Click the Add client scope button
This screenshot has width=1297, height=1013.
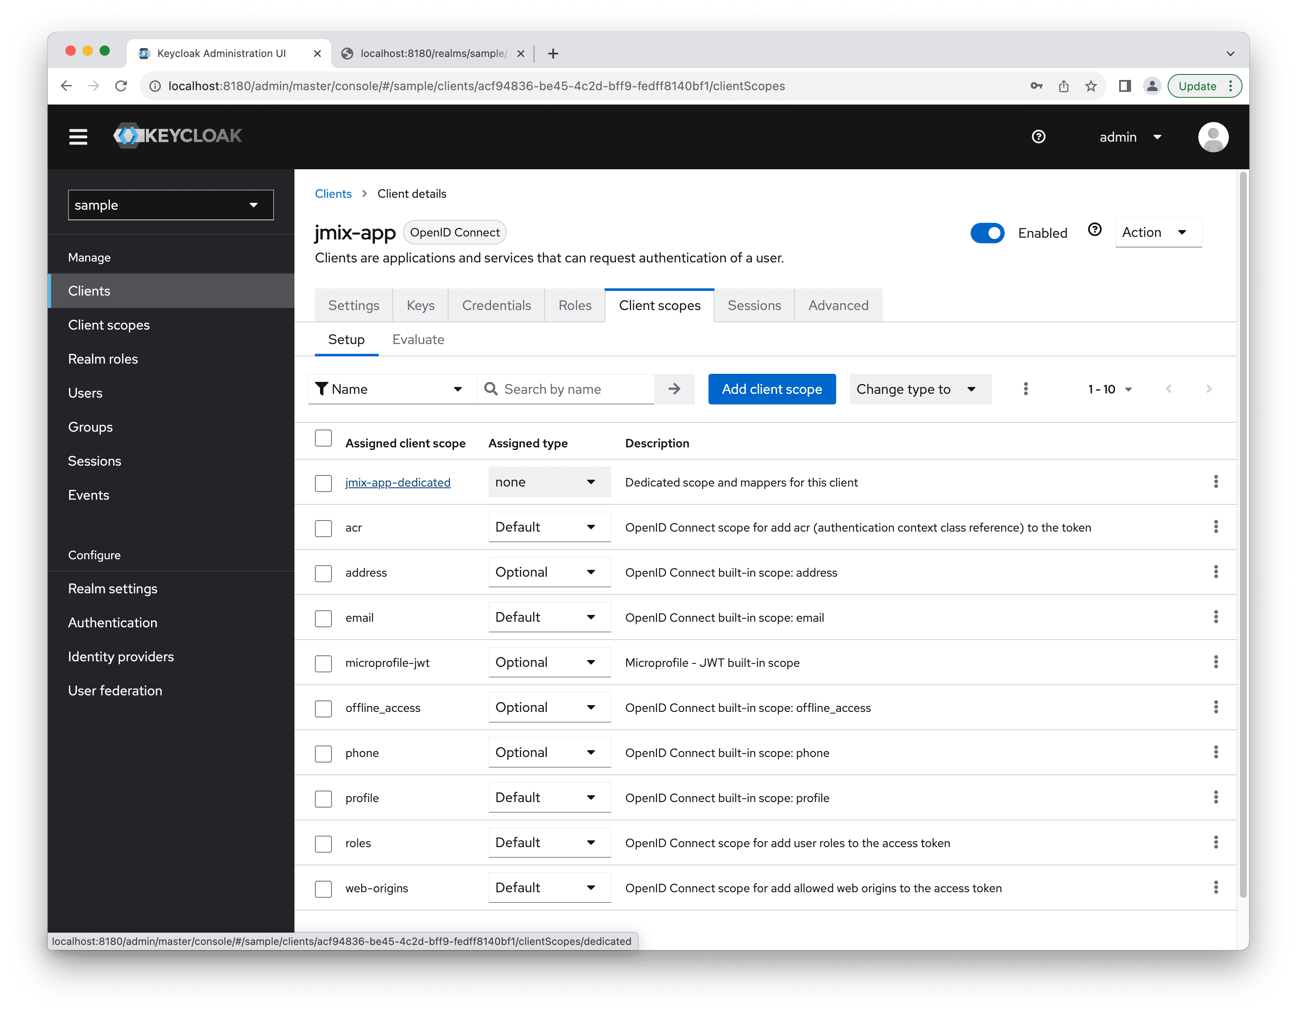point(771,388)
